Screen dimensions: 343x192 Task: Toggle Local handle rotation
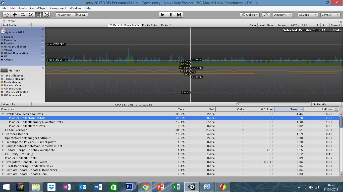click(x=80, y=15)
